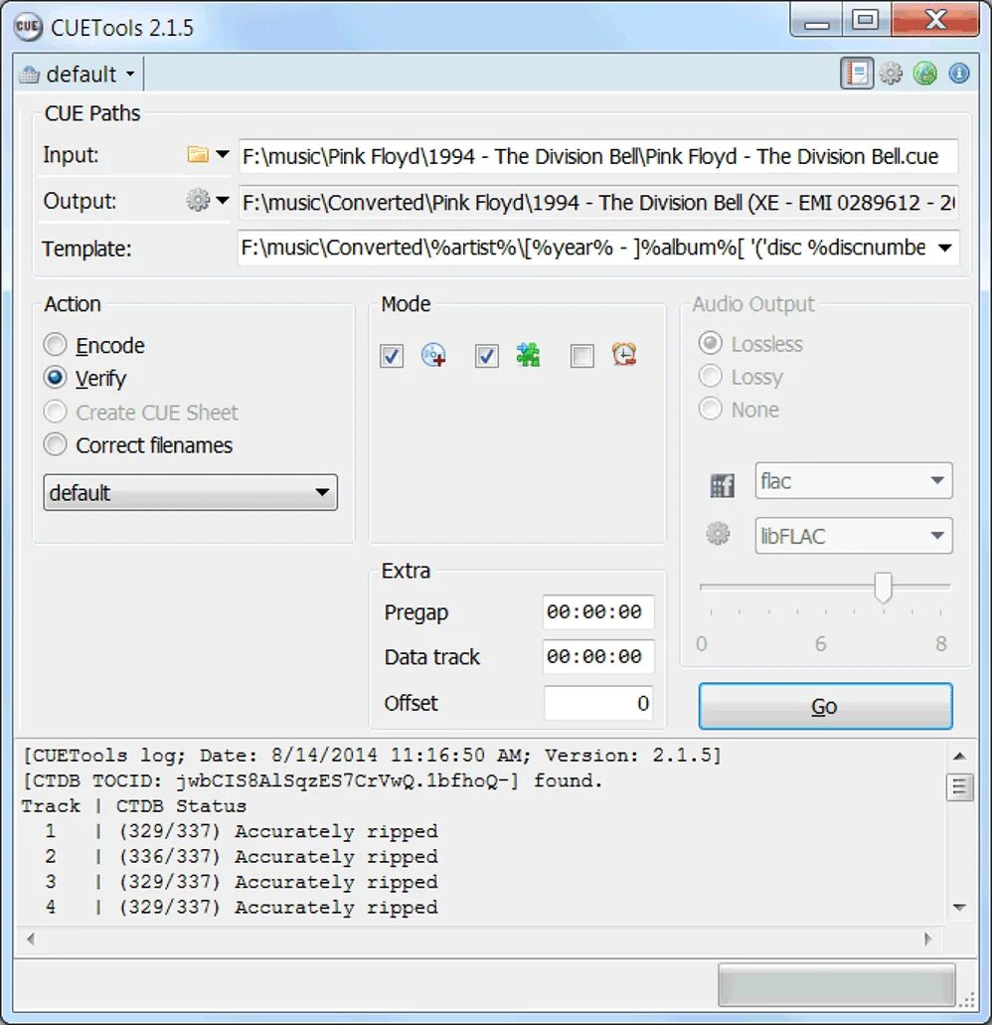
Task: Open settings gear in top toolbar
Action: pos(891,74)
